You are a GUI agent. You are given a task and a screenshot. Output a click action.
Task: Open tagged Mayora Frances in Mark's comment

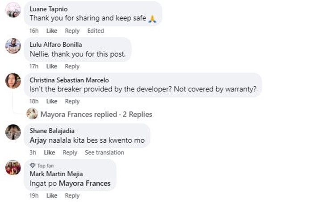(x=84, y=183)
